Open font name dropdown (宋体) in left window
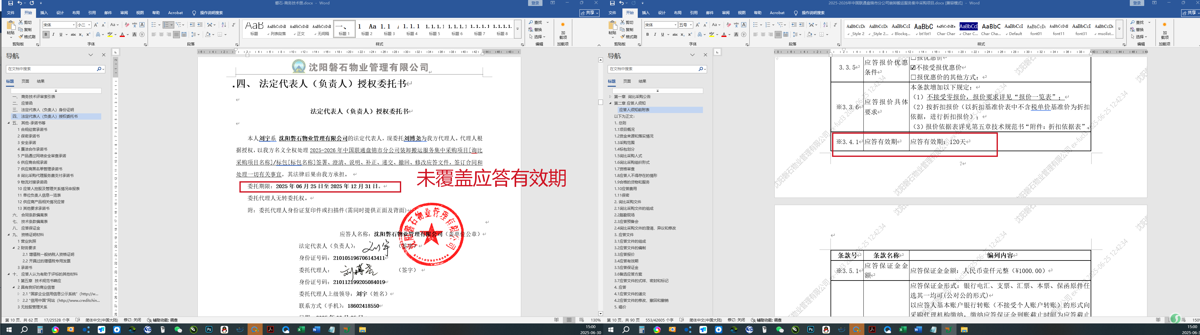 pos(74,25)
